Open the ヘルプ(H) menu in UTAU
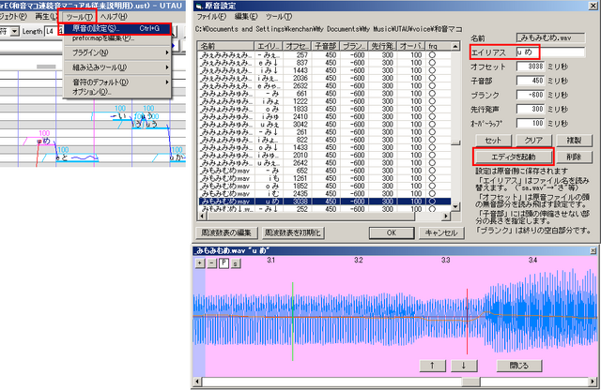The height and width of the screenshot is (390, 601). pyautogui.click(x=114, y=17)
